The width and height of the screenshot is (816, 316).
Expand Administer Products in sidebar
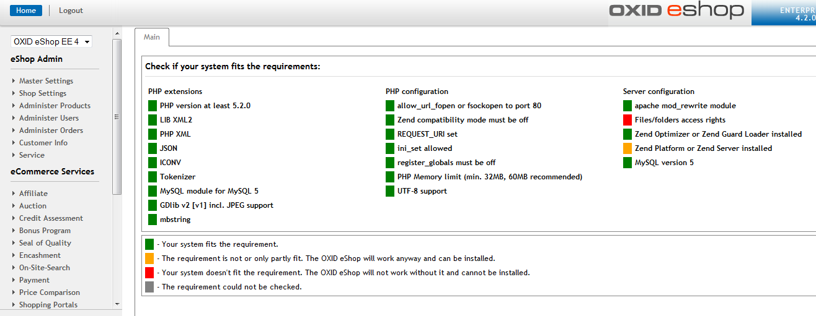[x=55, y=106]
